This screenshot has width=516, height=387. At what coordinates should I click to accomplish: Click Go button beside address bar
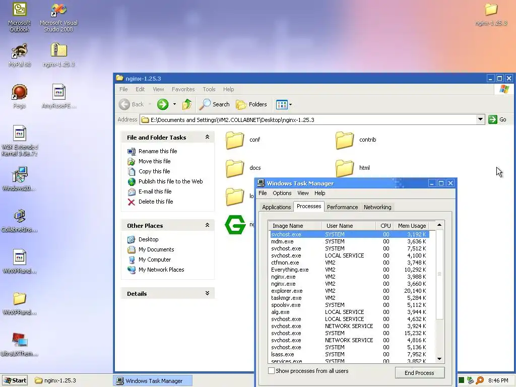tap(497, 119)
